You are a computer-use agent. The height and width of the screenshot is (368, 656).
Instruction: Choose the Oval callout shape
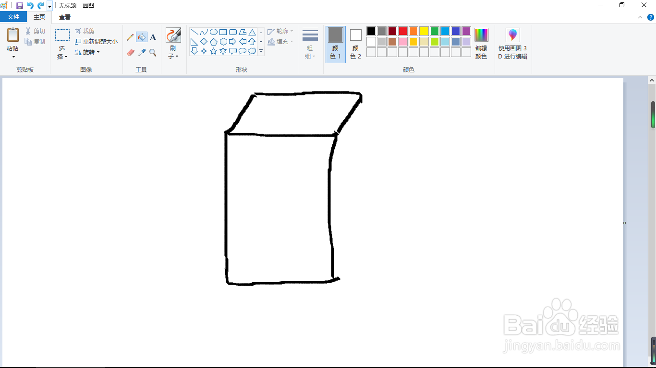[x=243, y=51]
